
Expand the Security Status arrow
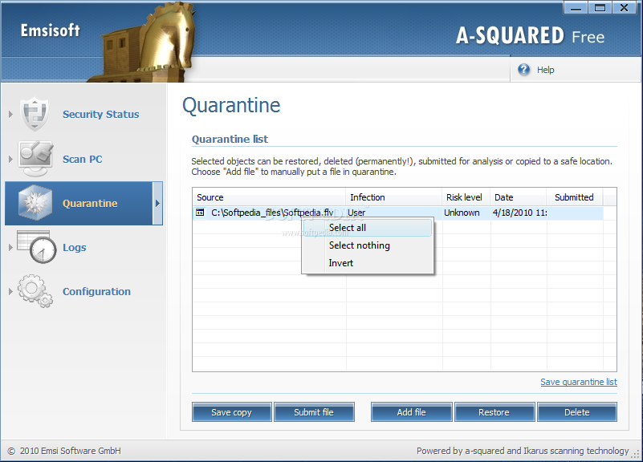point(10,114)
